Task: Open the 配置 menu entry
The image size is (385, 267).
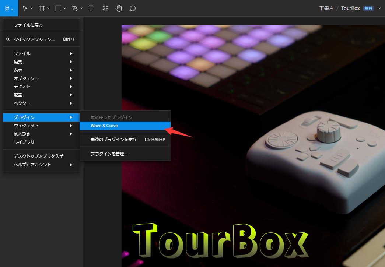Action: [41, 95]
